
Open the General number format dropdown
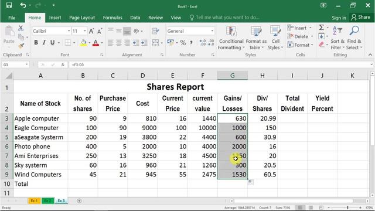coord(212,31)
